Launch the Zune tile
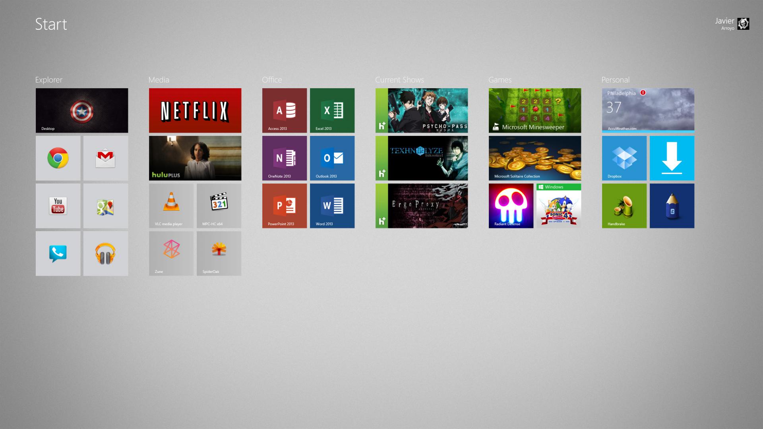 pos(171,253)
